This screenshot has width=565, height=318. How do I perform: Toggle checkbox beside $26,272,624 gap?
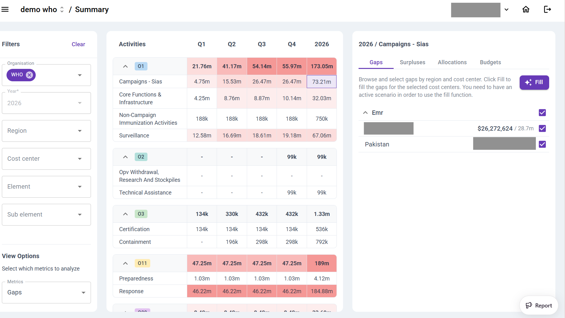coord(542,128)
